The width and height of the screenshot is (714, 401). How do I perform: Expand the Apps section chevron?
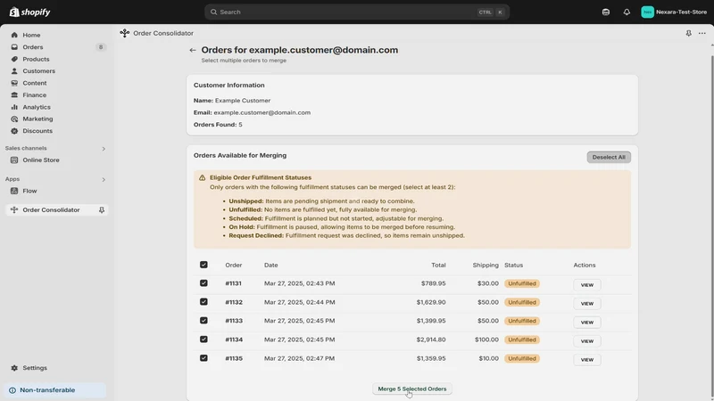click(x=104, y=180)
